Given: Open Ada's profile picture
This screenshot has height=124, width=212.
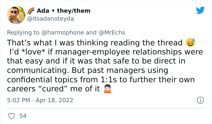Looking at the screenshot, I should (x=16, y=15).
